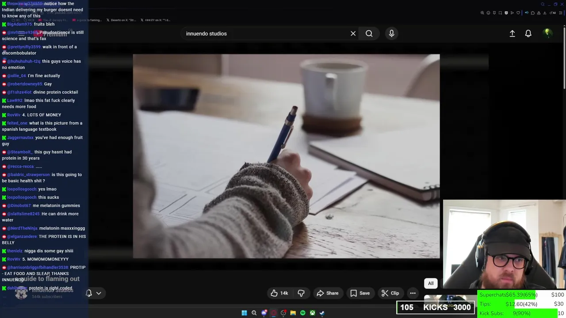Open the three-dot more actions menu

[x=413, y=293]
